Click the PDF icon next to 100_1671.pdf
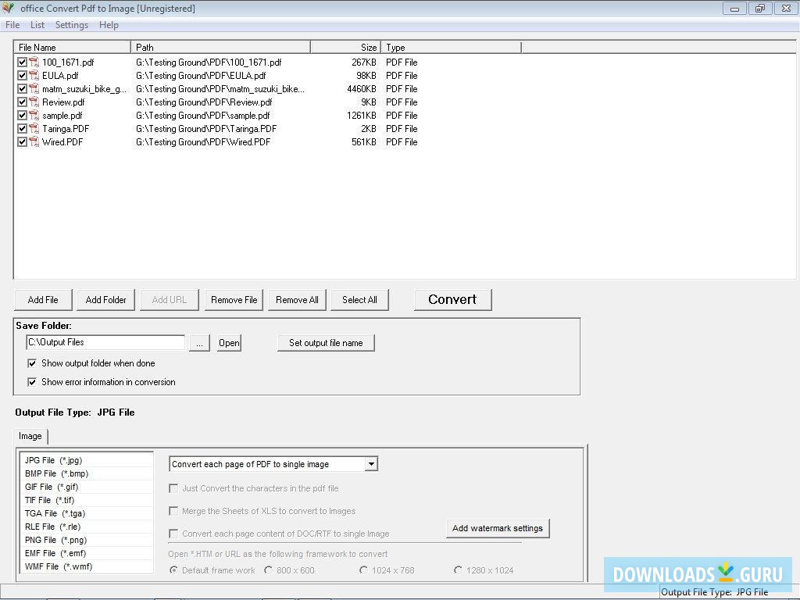The height and width of the screenshot is (600, 800). click(x=34, y=62)
